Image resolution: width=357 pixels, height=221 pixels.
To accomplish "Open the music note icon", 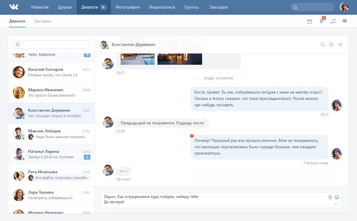I will tap(333, 21).
